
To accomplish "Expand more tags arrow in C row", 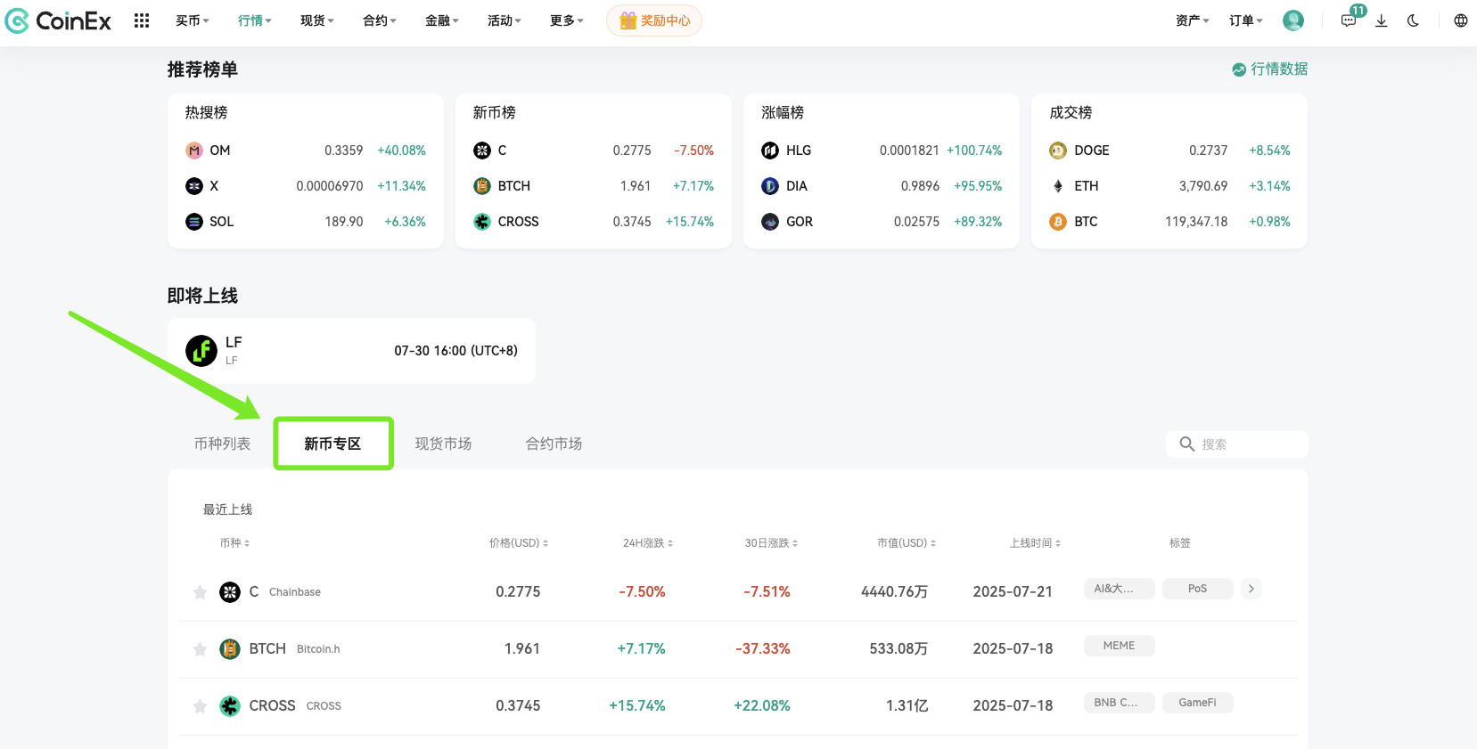I will (x=1251, y=589).
